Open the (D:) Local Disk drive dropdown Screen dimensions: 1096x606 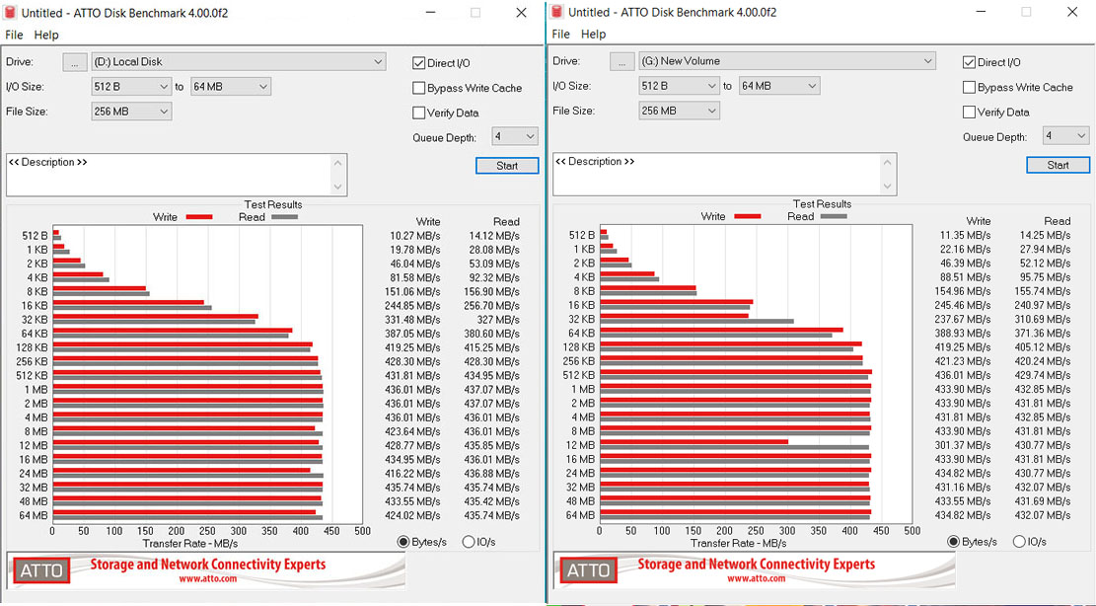pos(239,61)
